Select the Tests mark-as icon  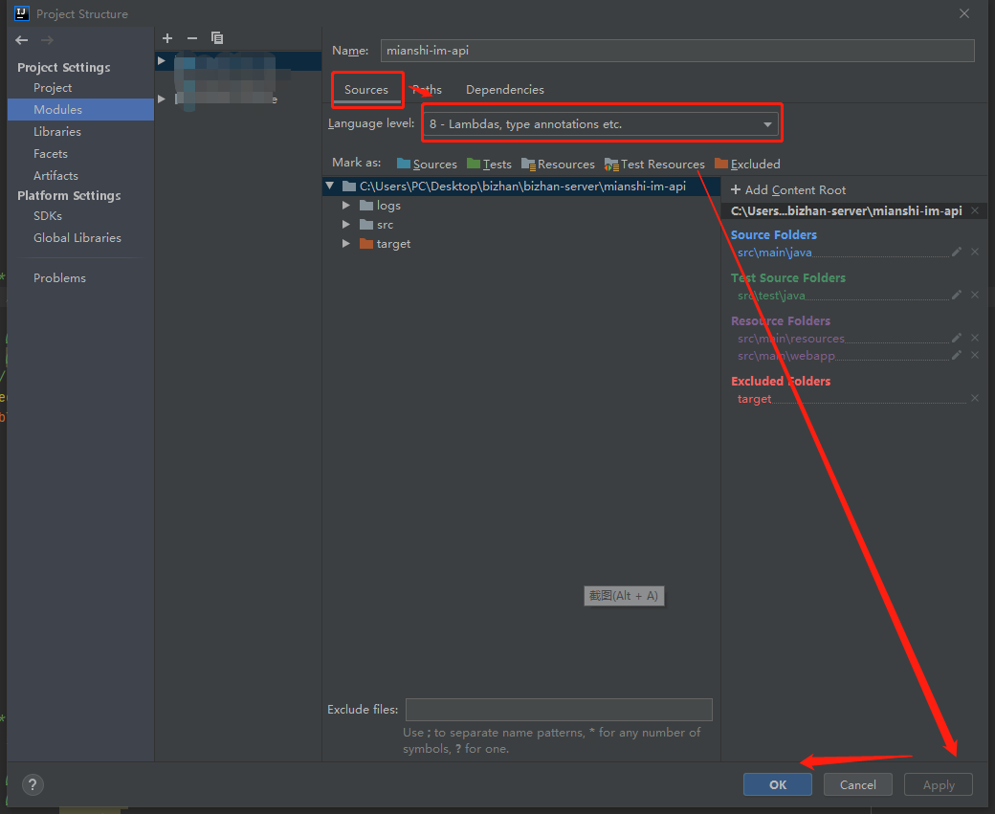click(474, 164)
